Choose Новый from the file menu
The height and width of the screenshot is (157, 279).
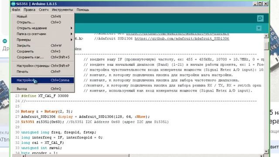pyautogui.click(x=43, y=17)
